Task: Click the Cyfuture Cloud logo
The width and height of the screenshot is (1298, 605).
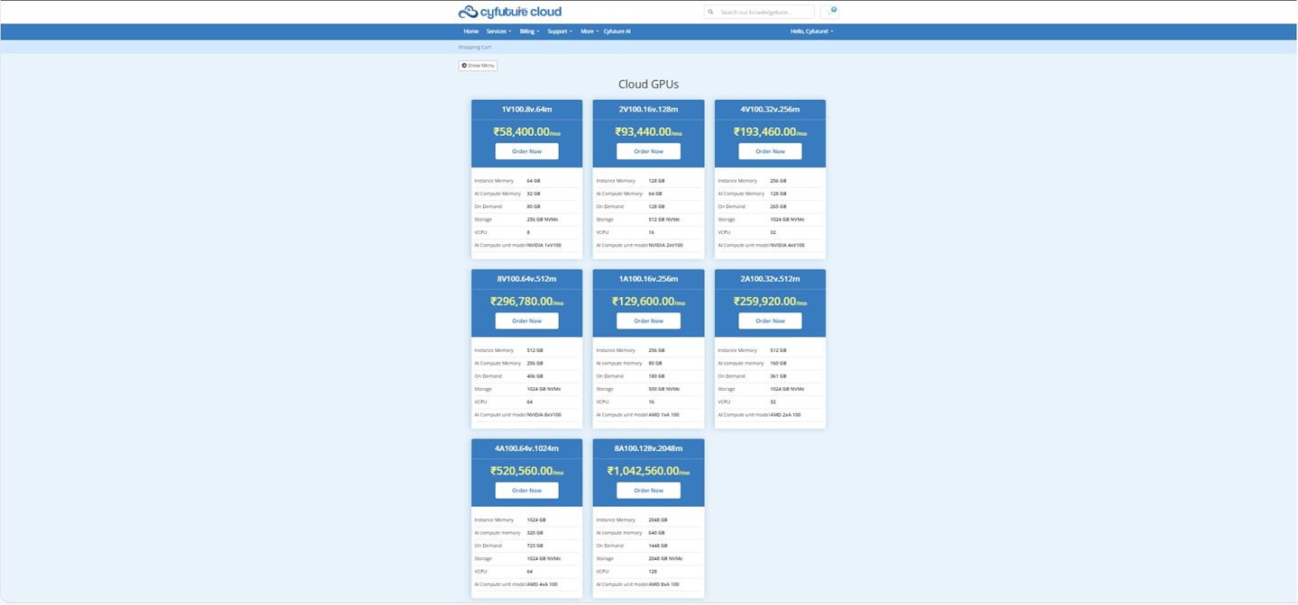Action: [509, 12]
